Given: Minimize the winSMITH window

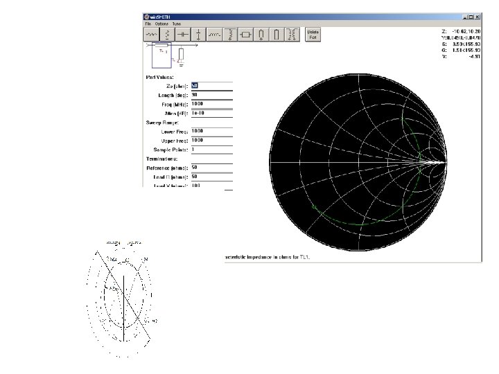Looking at the screenshot, I should (466, 17).
